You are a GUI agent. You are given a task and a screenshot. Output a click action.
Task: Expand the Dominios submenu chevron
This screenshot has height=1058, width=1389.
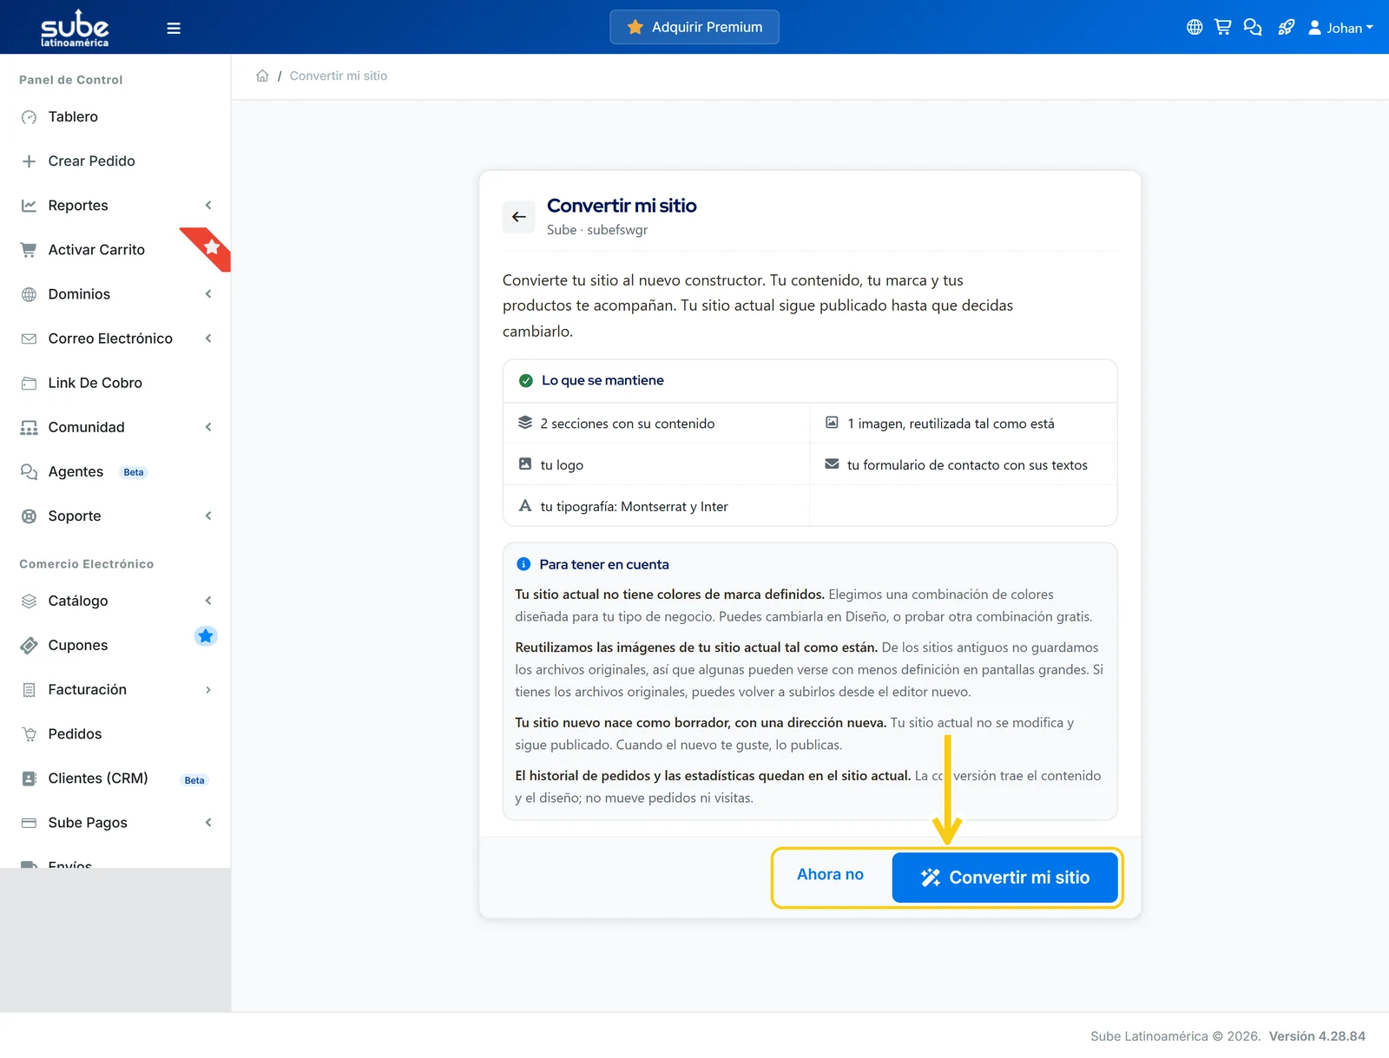coord(208,294)
